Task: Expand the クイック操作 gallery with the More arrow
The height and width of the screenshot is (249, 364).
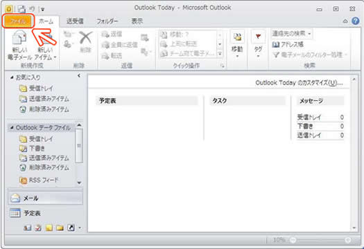Action: [220, 54]
